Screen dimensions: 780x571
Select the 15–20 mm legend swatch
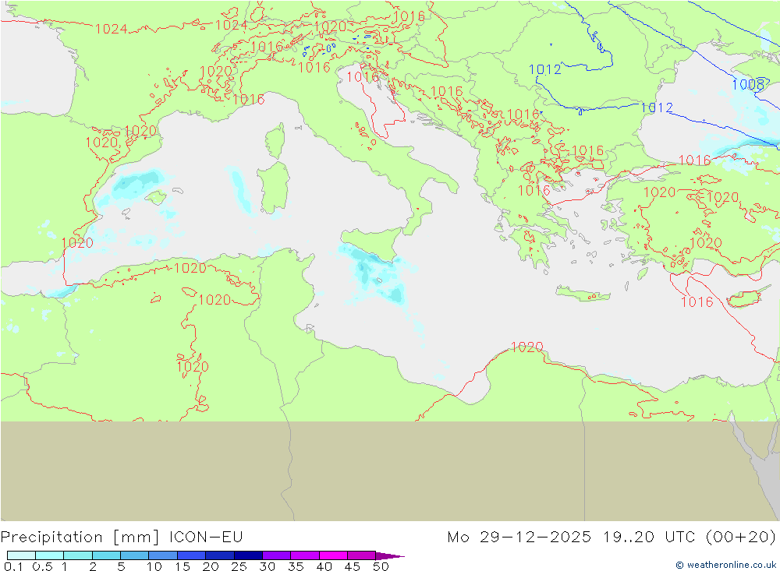pos(191,555)
